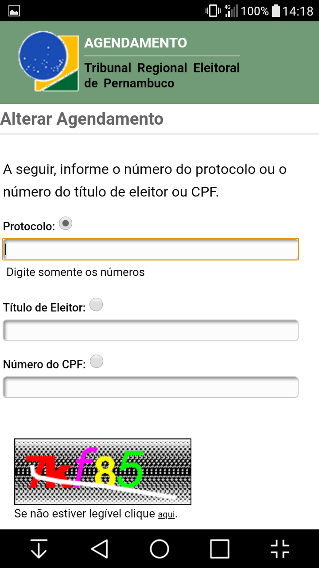The width and height of the screenshot is (319, 568).
Task: Tap the Alterar Agendamento page heading
Action: pos(82,119)
